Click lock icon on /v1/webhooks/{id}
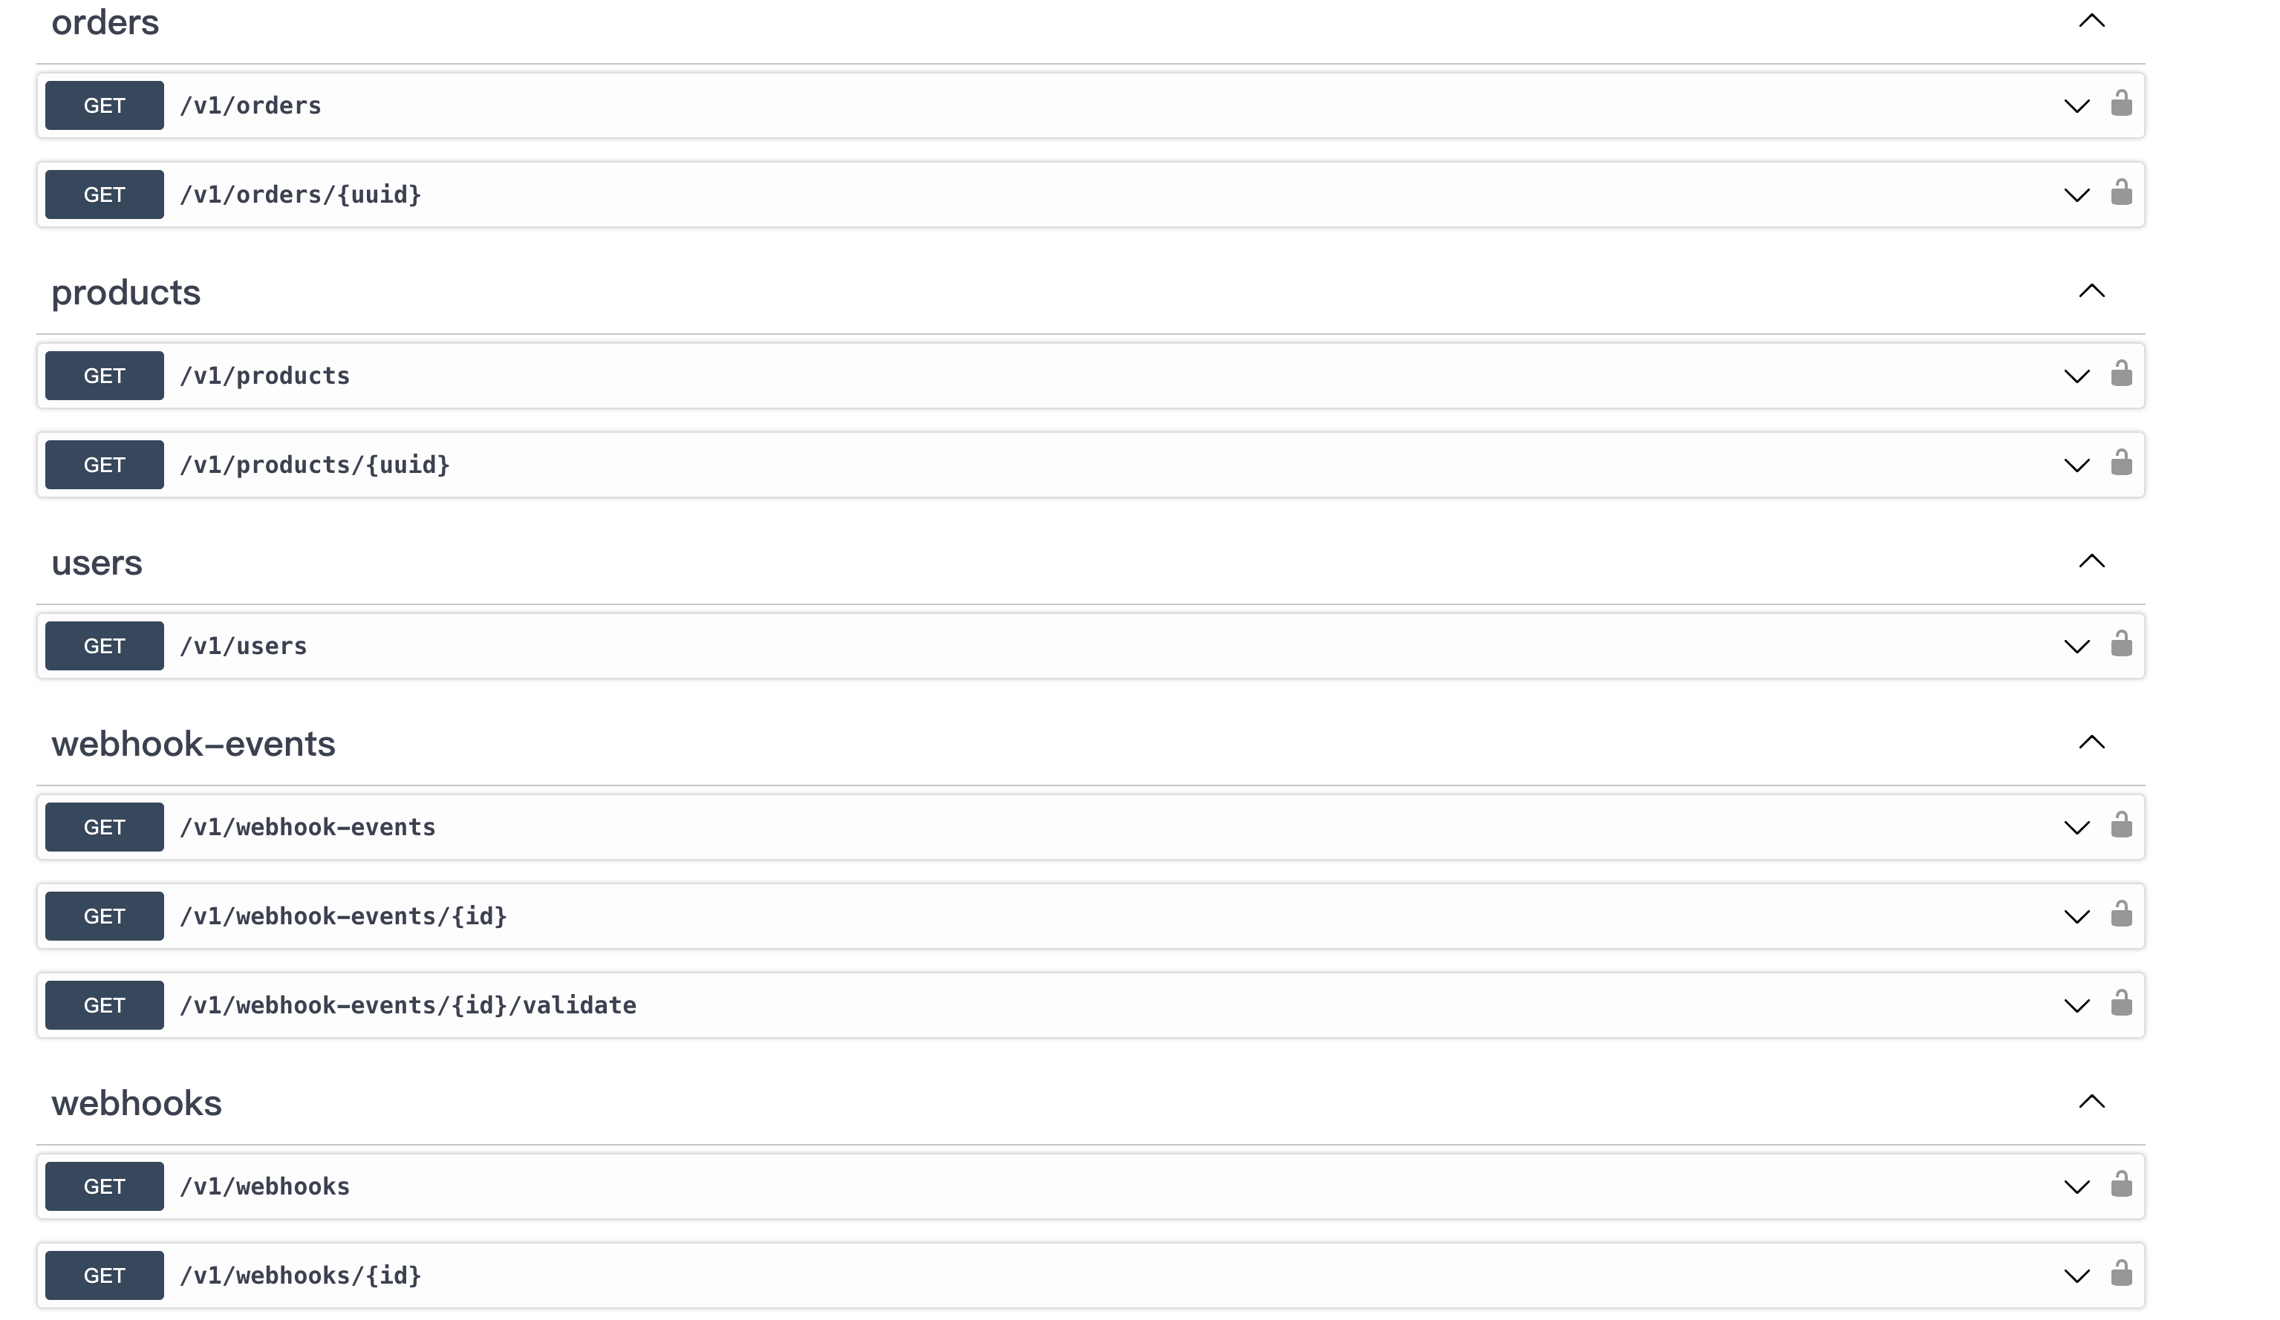This screenshot has height=1320, width=2280. tap(2121, 1275)
